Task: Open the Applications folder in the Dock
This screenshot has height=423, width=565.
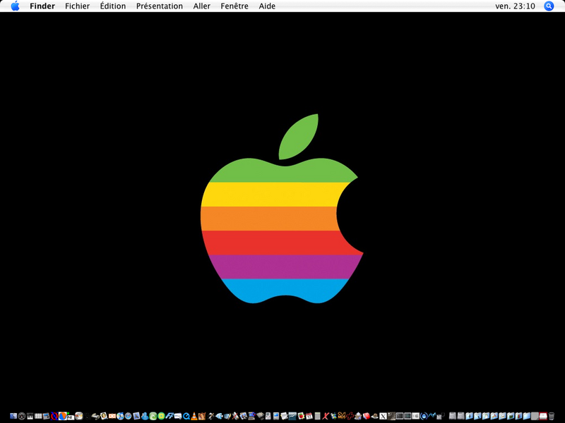Action: pos(494,416)
